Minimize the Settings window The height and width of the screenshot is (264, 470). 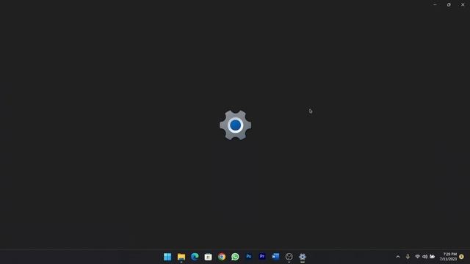(435, 4)
